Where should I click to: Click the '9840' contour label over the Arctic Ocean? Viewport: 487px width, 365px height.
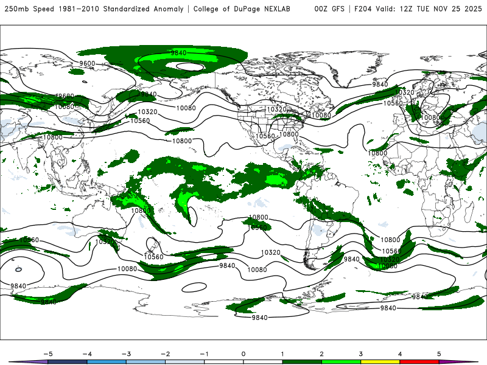(x=178, y=53)
